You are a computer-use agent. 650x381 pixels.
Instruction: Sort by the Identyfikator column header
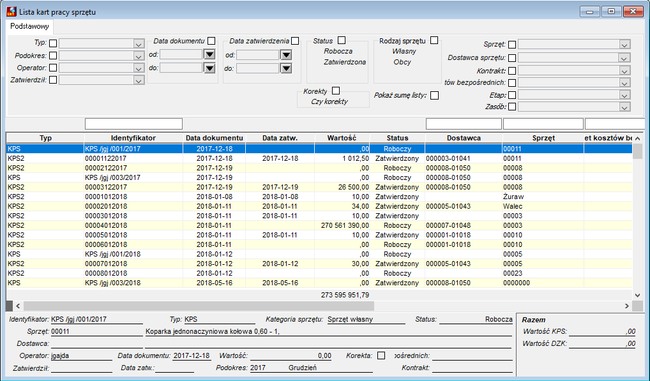click(133, 138)
